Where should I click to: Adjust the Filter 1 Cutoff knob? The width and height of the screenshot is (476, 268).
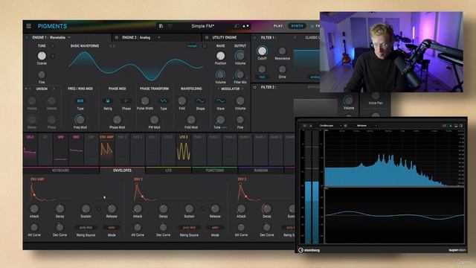pos(262,51)
